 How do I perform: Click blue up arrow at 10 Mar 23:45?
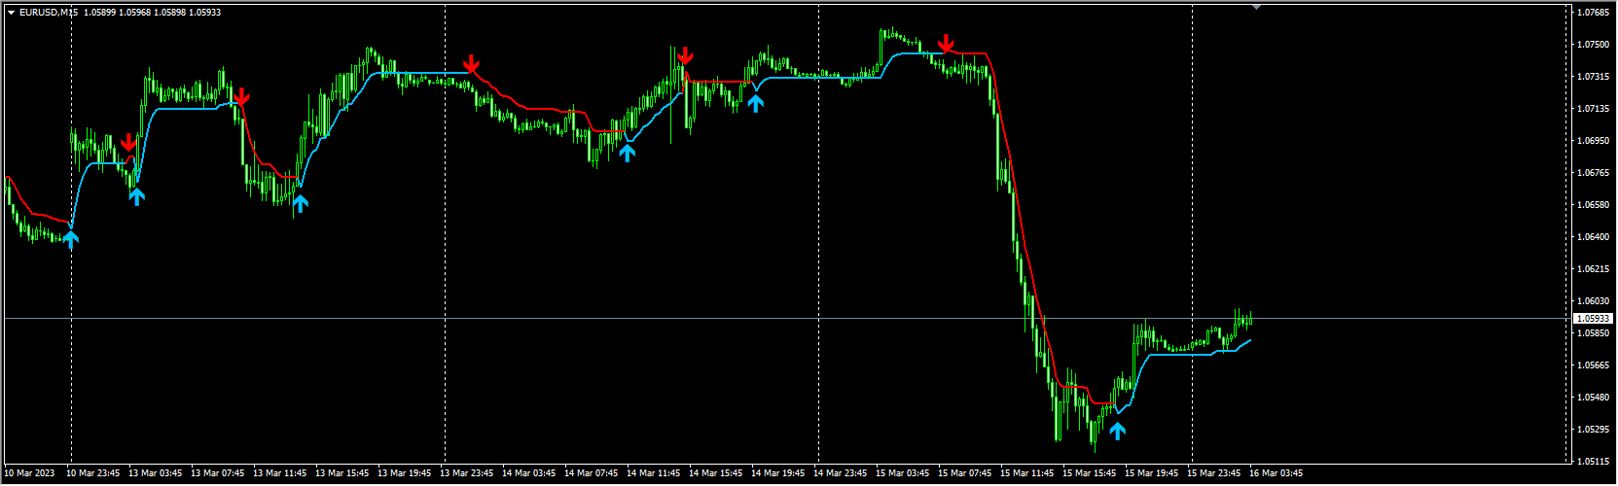(x=70, y=238)
